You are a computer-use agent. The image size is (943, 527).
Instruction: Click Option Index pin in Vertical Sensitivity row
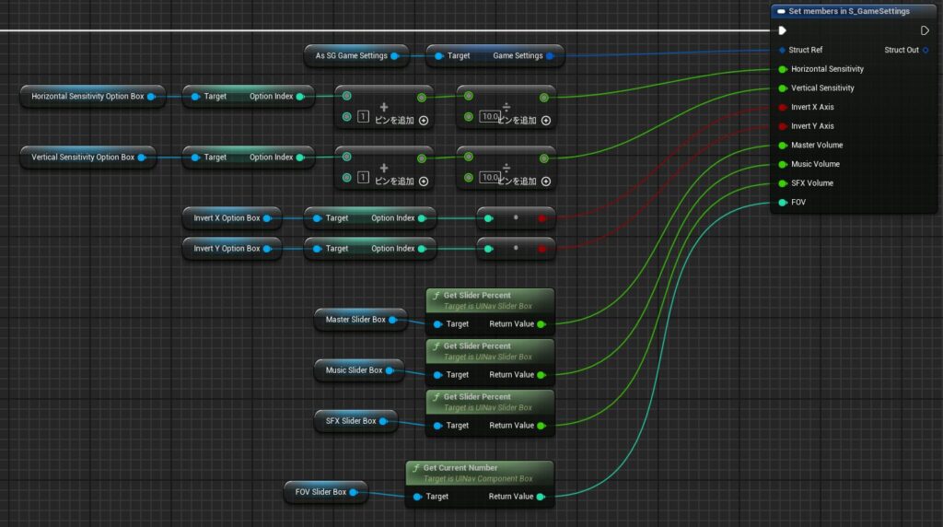click(300, 158)
